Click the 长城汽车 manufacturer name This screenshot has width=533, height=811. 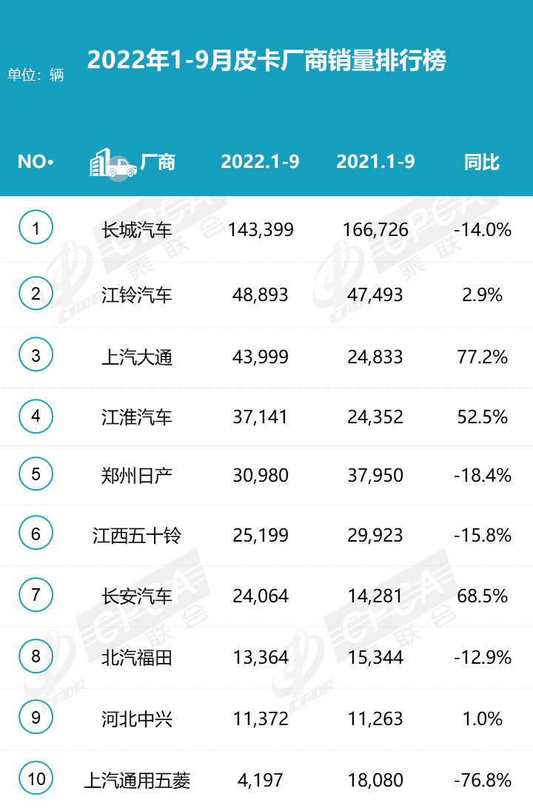137,229
